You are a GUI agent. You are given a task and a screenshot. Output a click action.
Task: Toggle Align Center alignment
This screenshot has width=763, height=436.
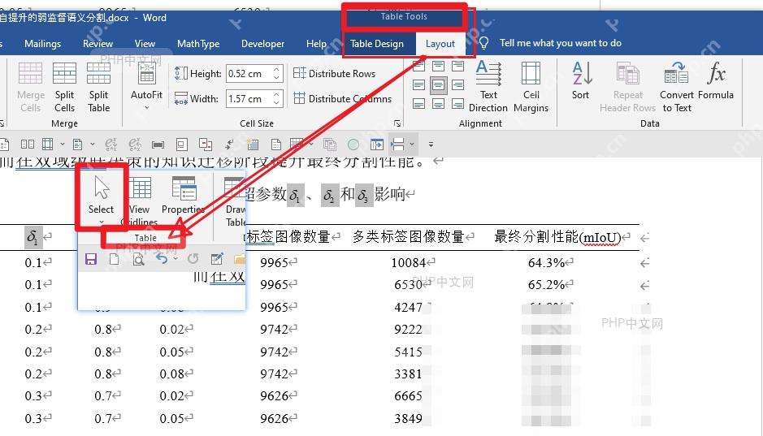pos(438,85)
